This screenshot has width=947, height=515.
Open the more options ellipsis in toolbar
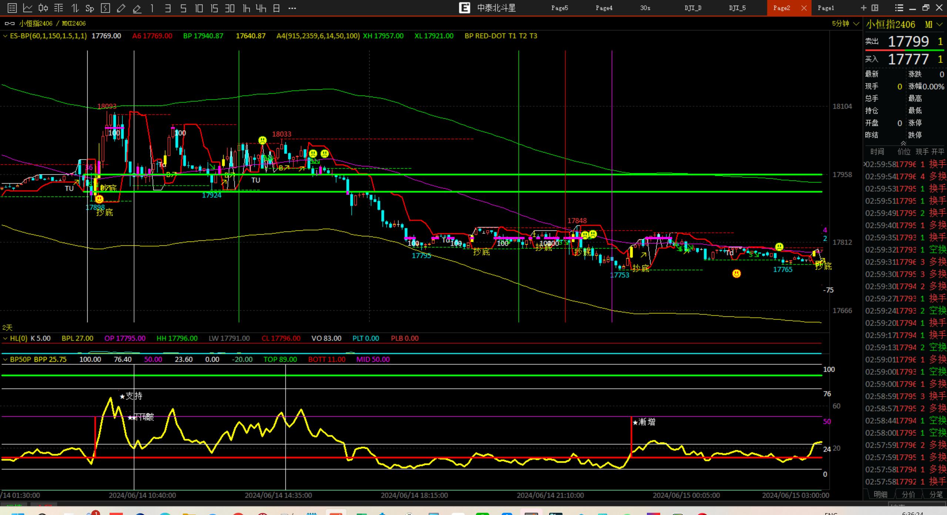292,8
